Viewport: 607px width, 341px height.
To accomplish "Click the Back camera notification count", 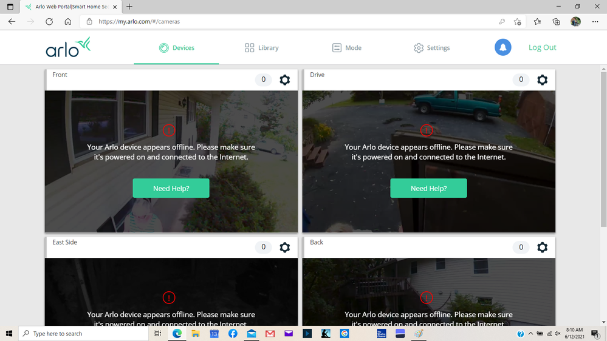I will pyautogui.click(x=521, y=247).
